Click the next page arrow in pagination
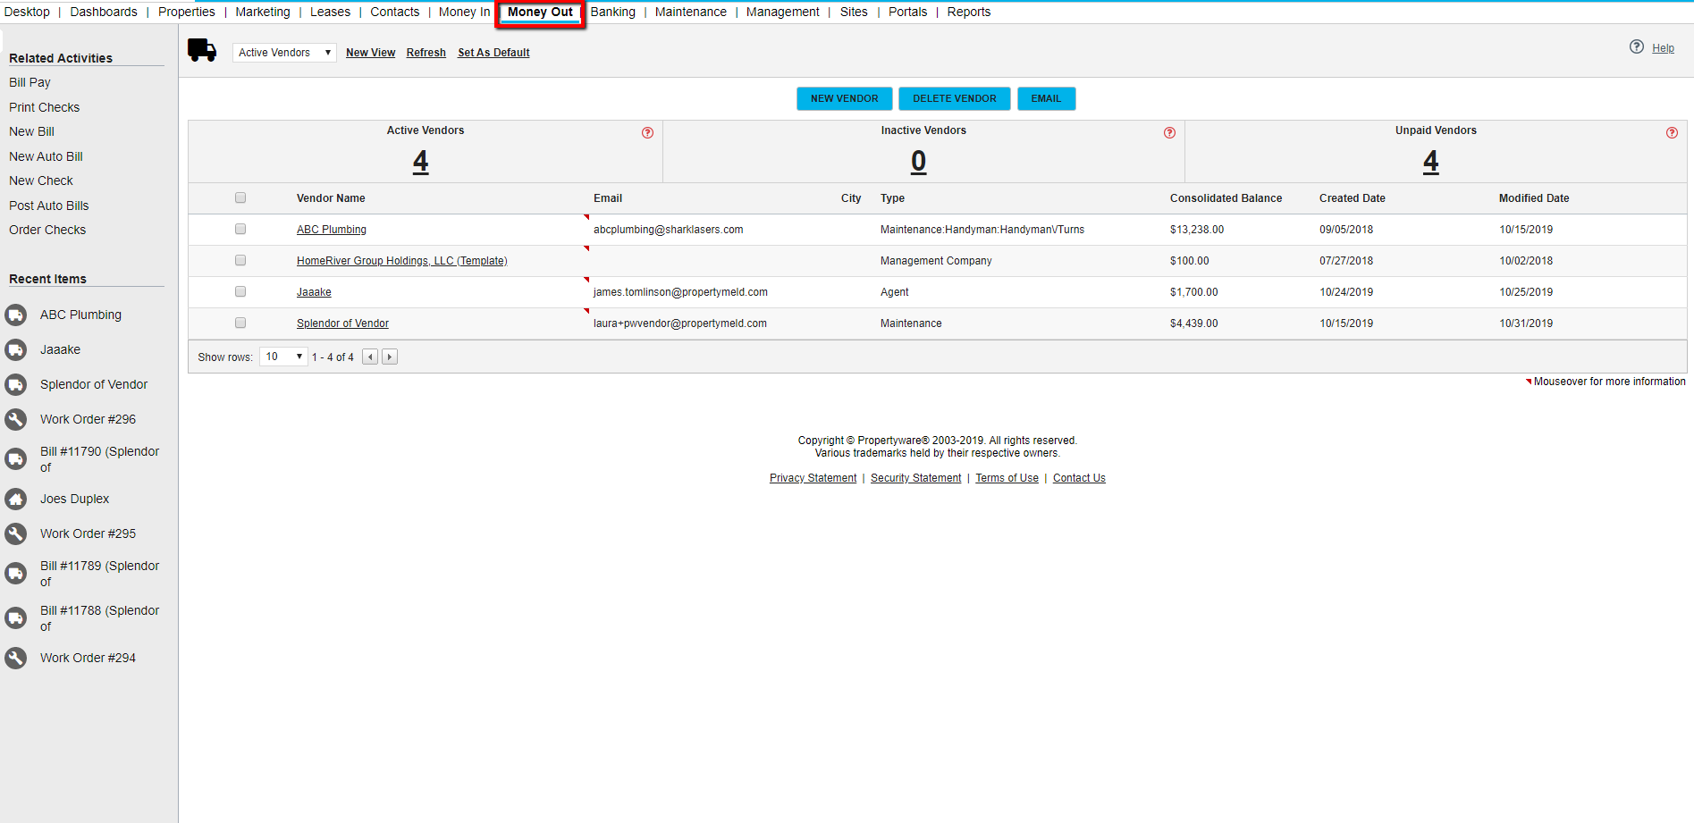The width and height of the screenshot is (1694, 823). (389, 356)
